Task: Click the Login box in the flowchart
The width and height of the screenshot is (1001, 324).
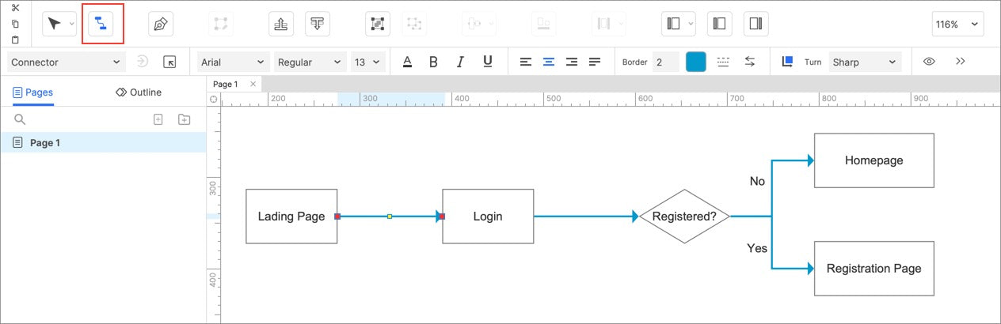Action: (488, 216)
